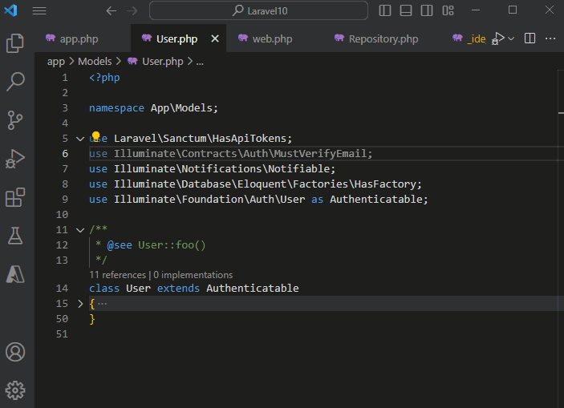The width and height of the screenshot is (564, 408).
Task: Click the Laravel10 command center search box
Action: point(258,10)
